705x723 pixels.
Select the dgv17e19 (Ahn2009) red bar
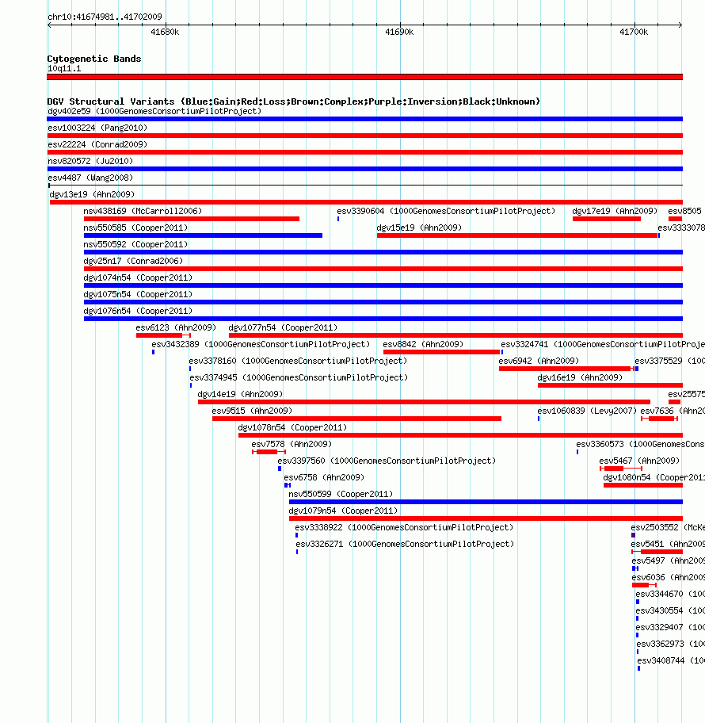[x=607, y=219]
